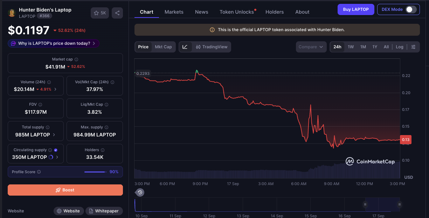Image resolution: width=429 pixels, height=218 pixels.
Task: Open the About tab
Action: 302,12
